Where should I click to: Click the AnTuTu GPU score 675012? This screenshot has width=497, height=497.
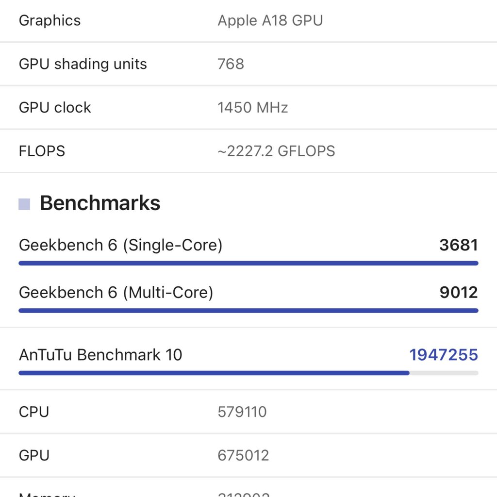[x=243, y=455]
